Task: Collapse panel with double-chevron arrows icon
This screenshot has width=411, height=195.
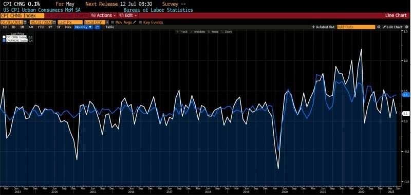Action: click(379, 27)
